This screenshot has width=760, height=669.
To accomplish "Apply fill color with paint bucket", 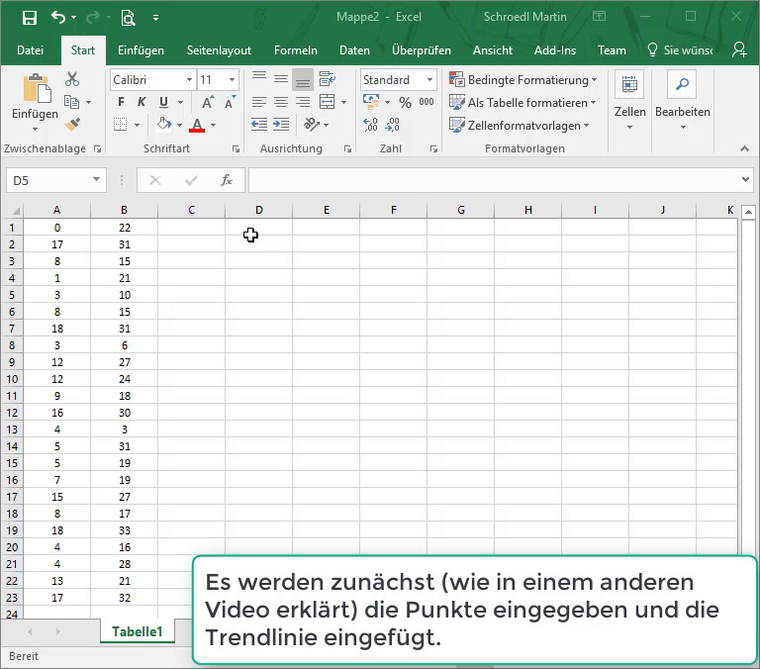I will (164, 124).
